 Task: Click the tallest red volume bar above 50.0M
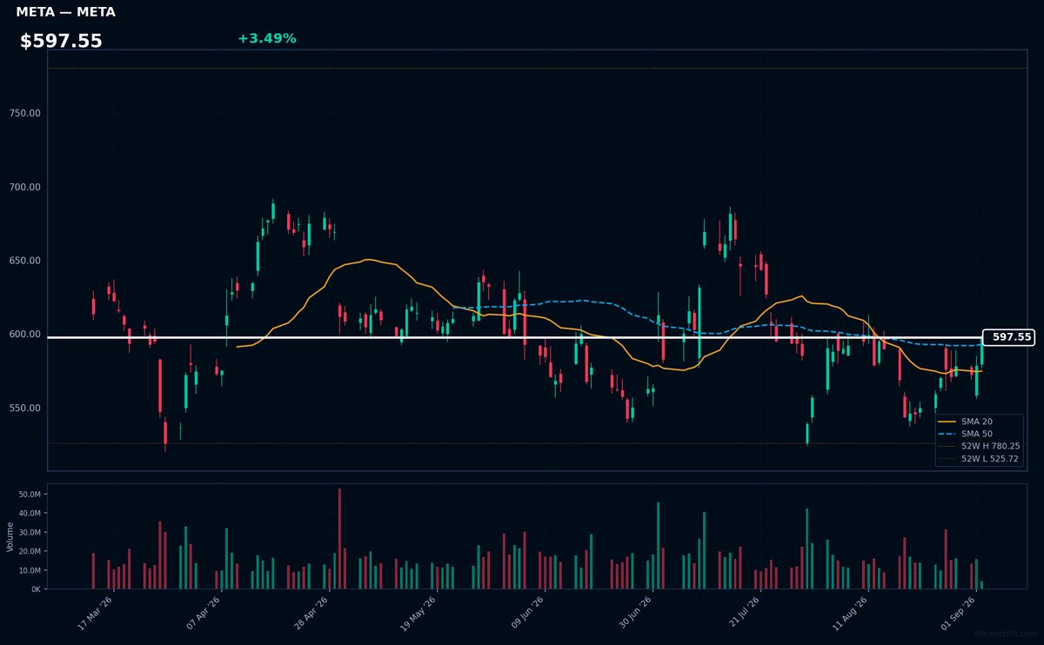coord(339,539)
